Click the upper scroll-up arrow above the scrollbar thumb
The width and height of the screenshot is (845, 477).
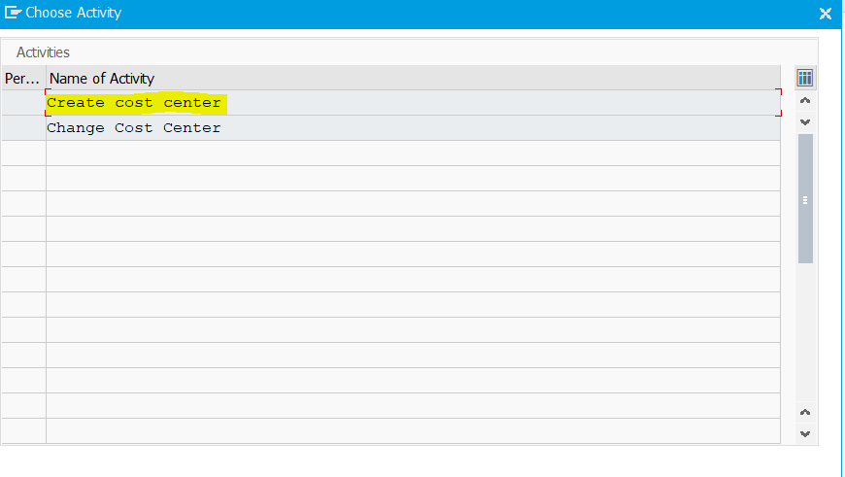click(x=805, y=100)
